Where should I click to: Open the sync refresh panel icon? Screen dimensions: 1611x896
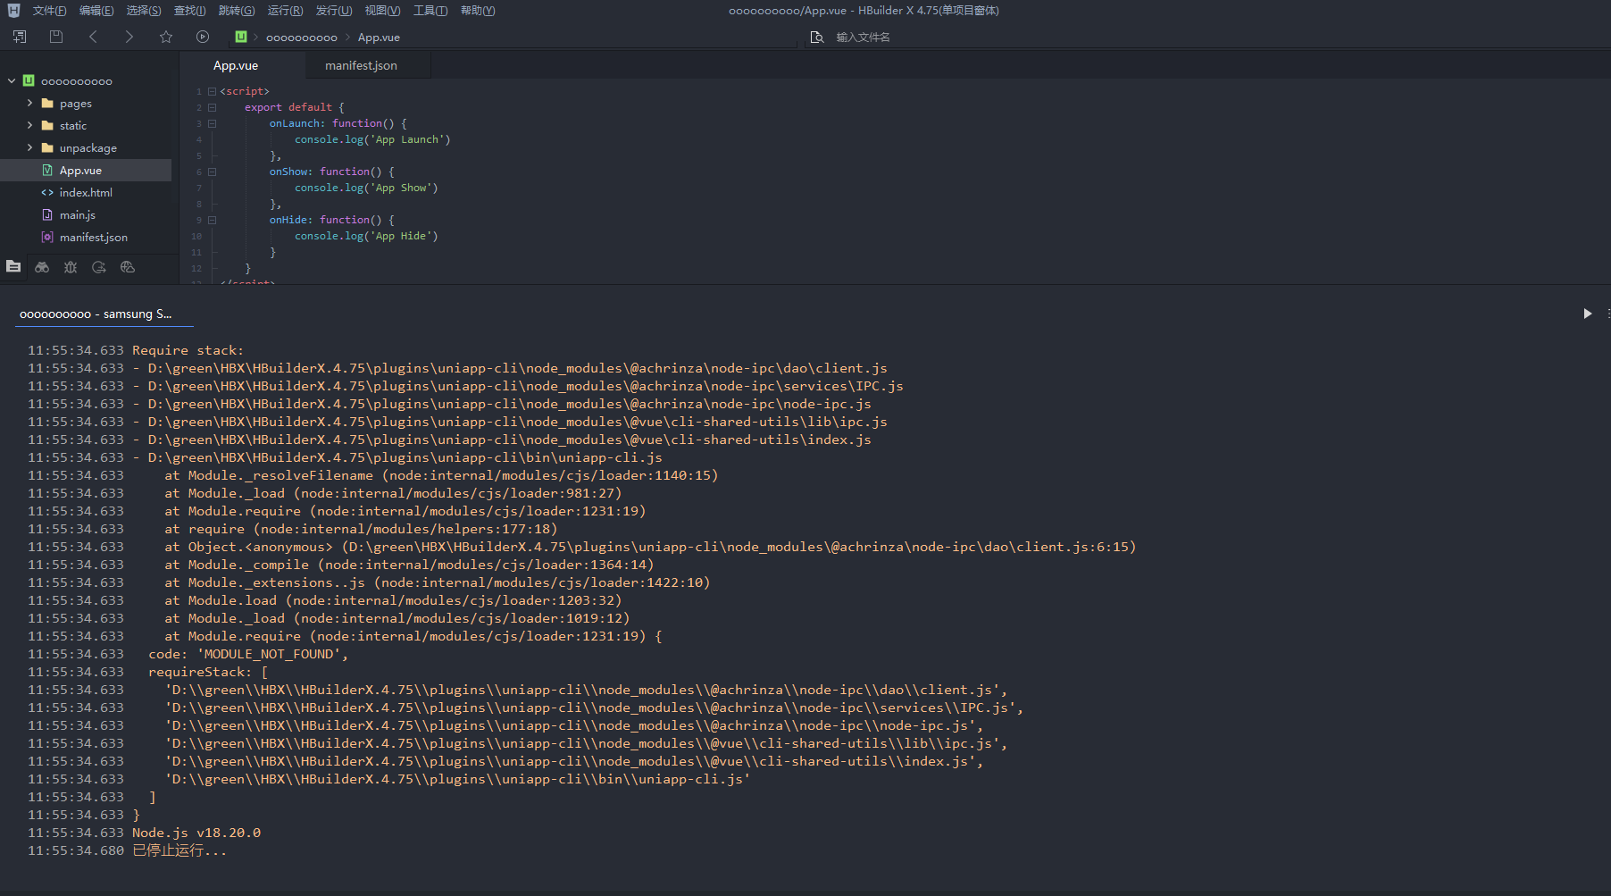click(99, 266)
